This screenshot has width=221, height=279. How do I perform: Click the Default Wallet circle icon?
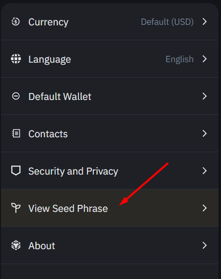coord(16,96)
